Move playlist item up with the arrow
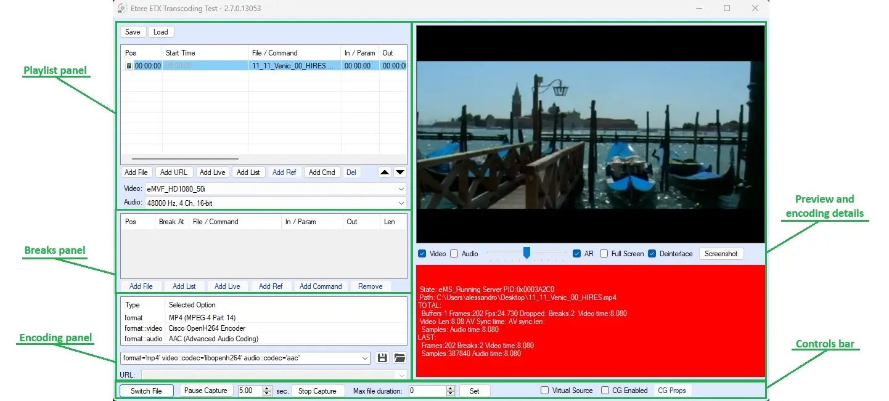Viewport: 889px width, 401px height. click(x=385, y=172)
